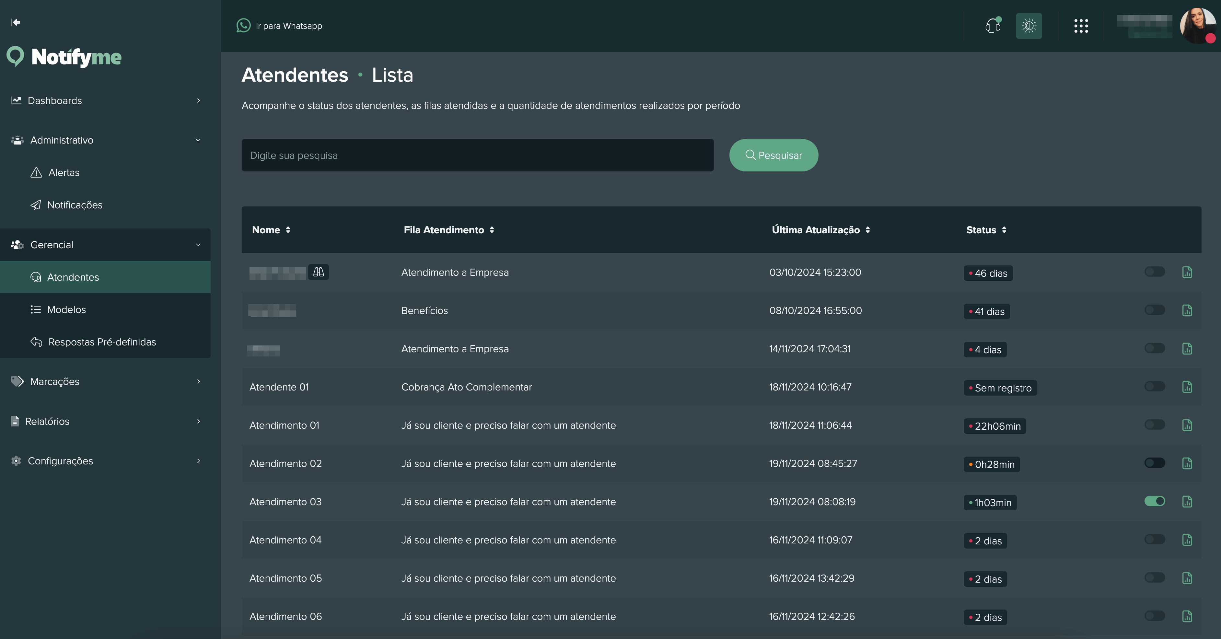Toggle light theme with the sun icon
Viewport: 1221px width, 639px height.
point(1029,26)
